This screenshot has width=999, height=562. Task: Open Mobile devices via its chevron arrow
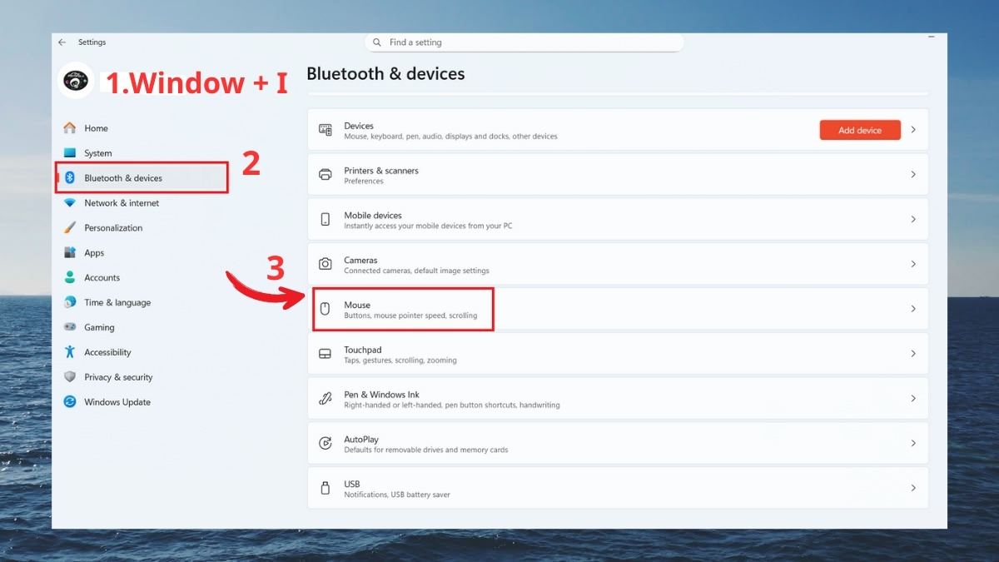(x=913, y=219)
